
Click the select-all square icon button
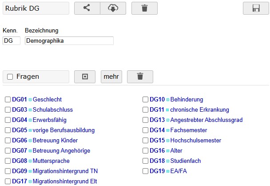[x=85, y=77]
